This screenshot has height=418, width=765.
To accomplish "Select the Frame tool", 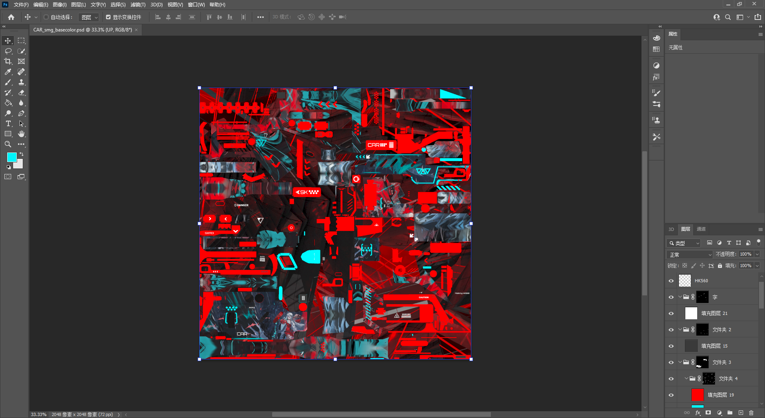I will coord(21,61).
